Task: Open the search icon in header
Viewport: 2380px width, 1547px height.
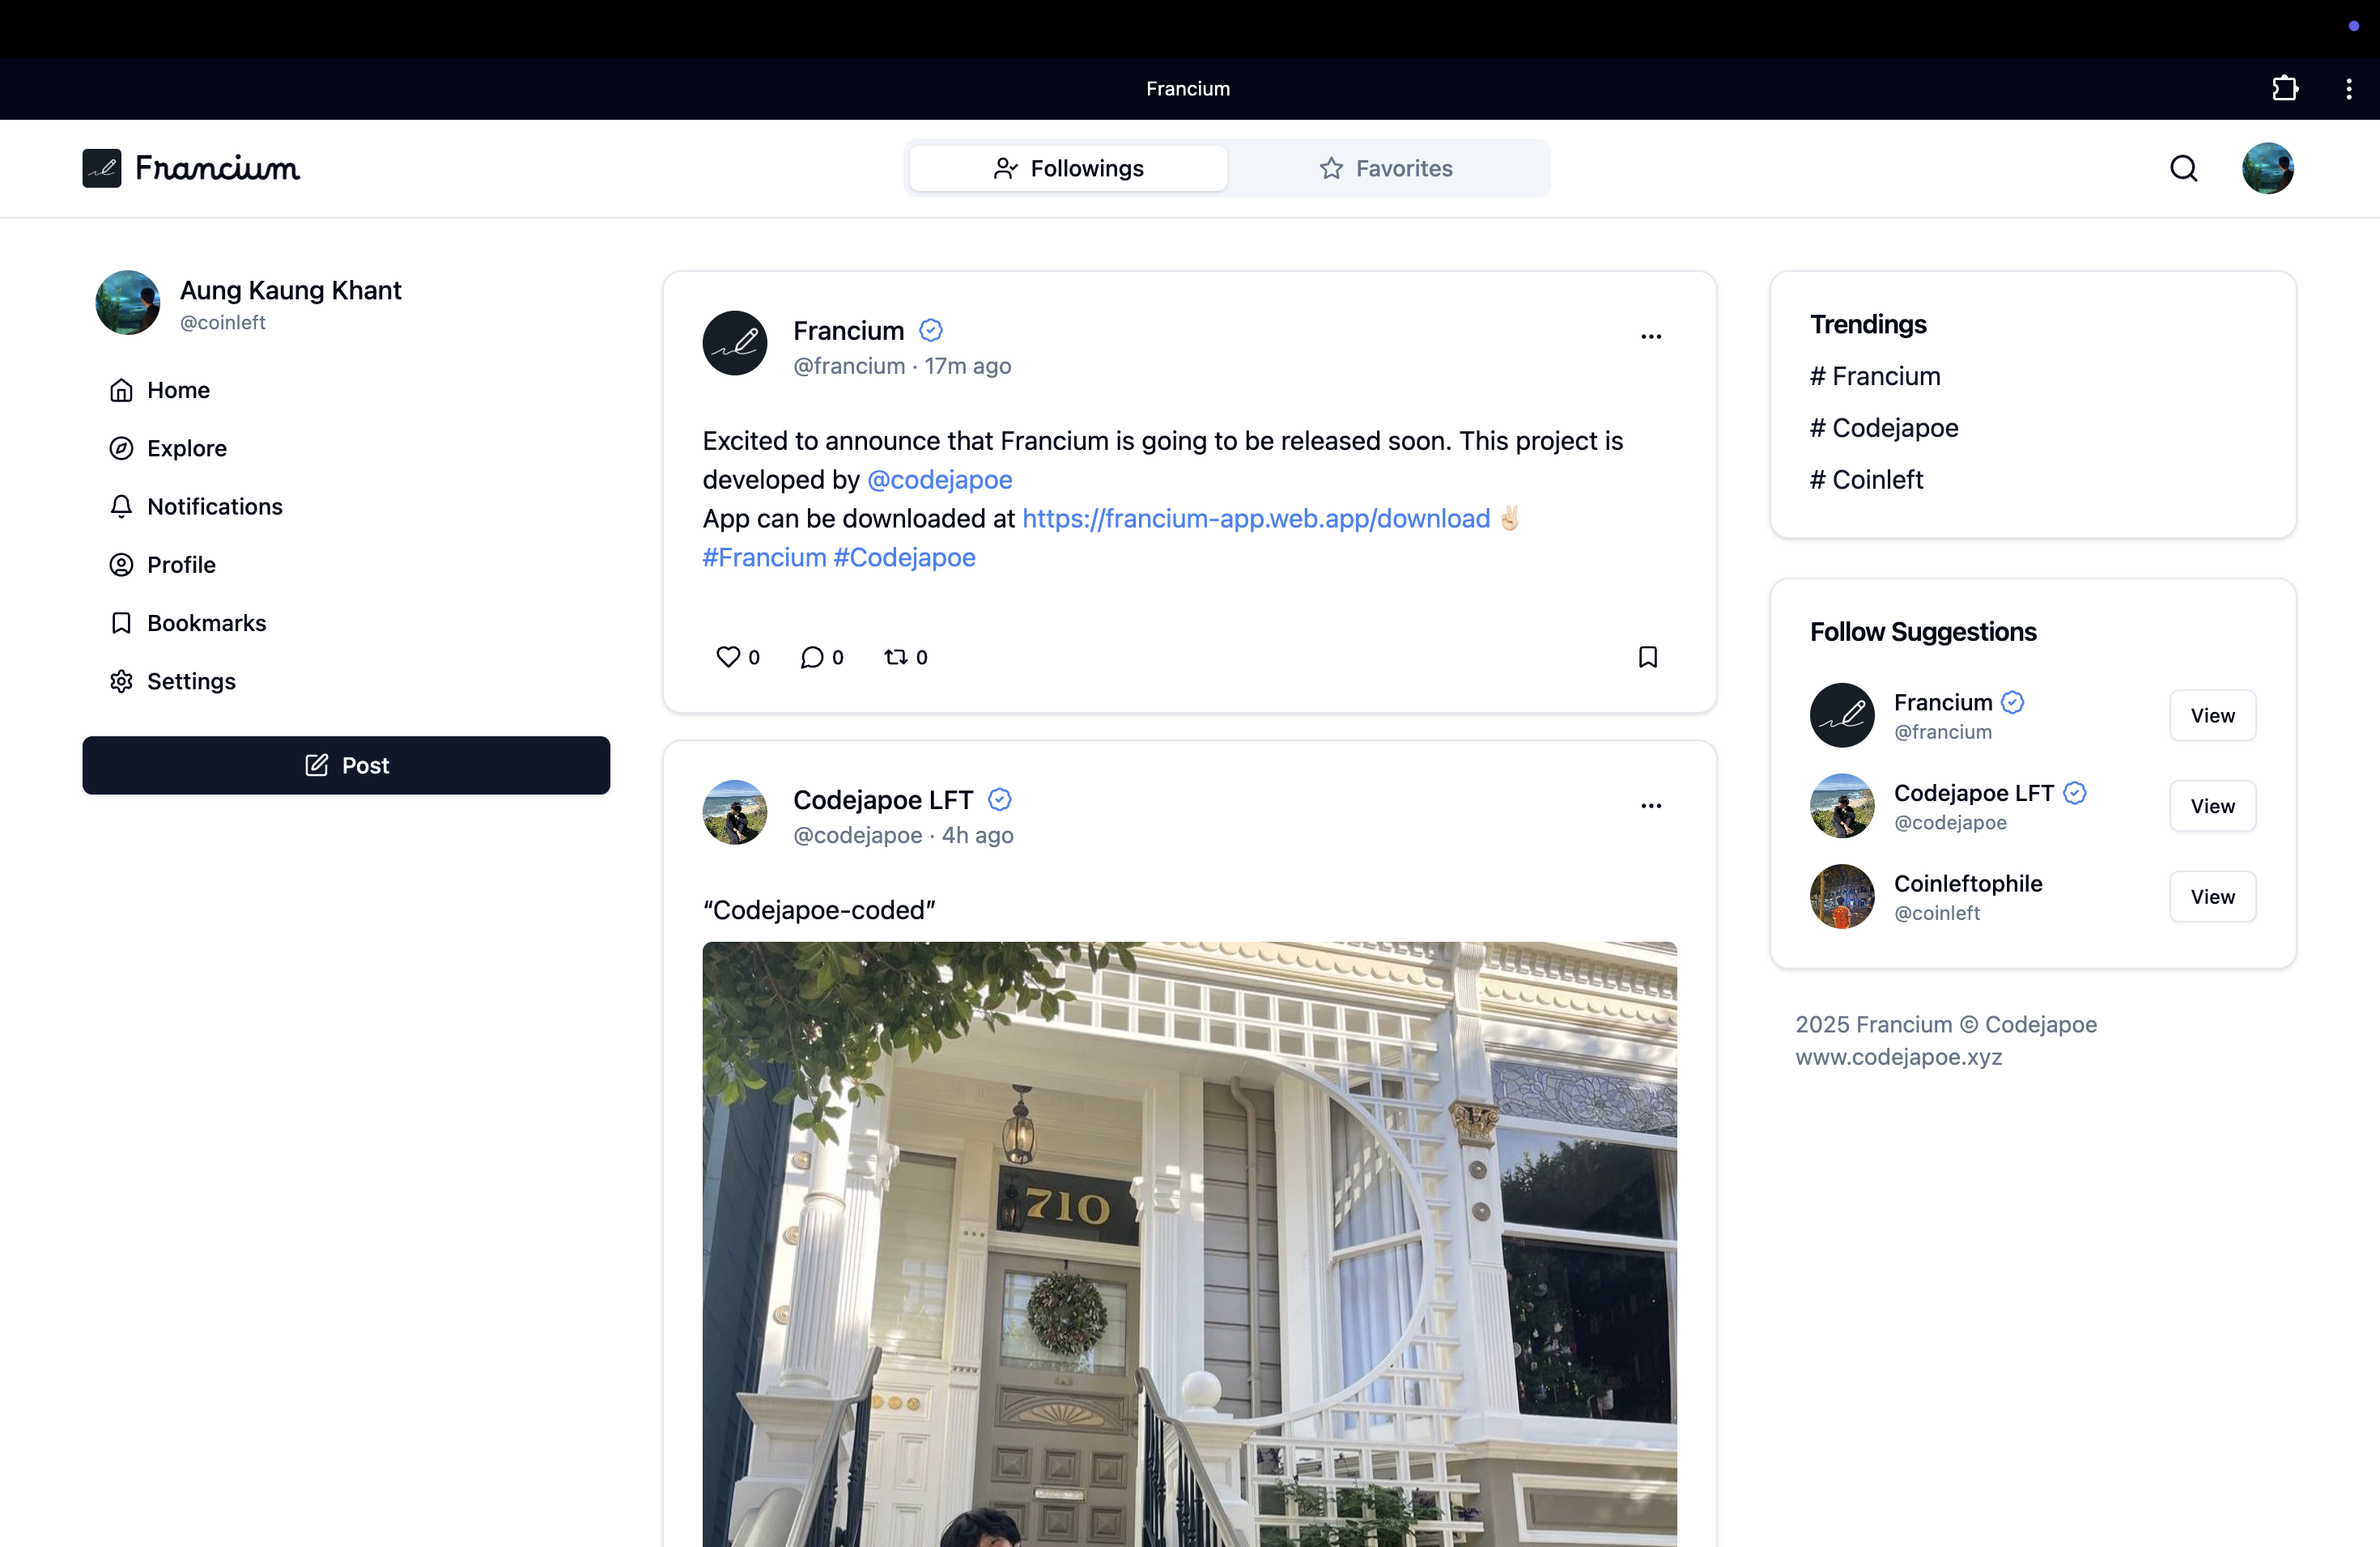Action: (2183, 168)
